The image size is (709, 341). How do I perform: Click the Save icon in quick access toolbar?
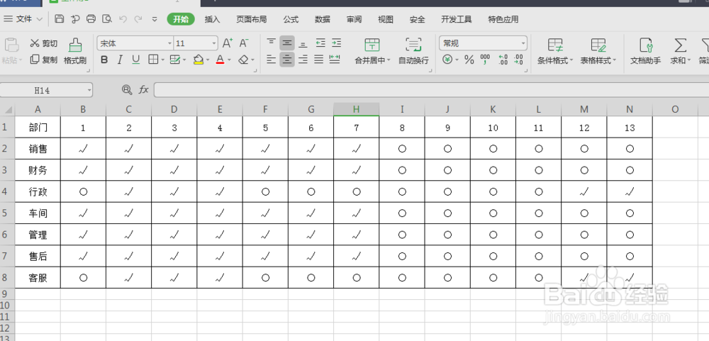pyautogui.click(x=60, y=19)
